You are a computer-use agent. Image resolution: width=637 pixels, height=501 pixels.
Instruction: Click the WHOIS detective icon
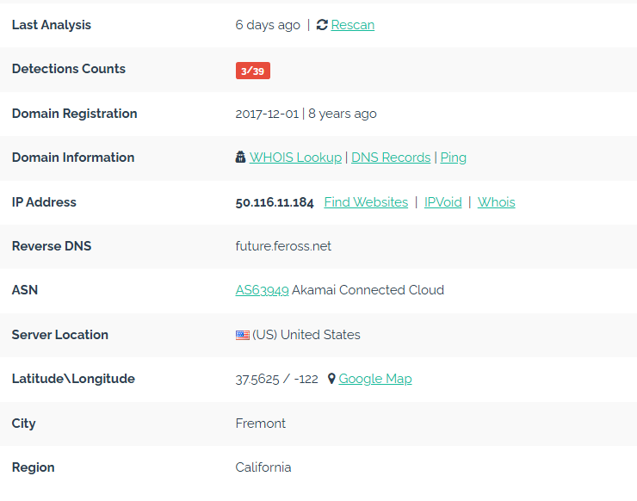click(x=240, y=157)
